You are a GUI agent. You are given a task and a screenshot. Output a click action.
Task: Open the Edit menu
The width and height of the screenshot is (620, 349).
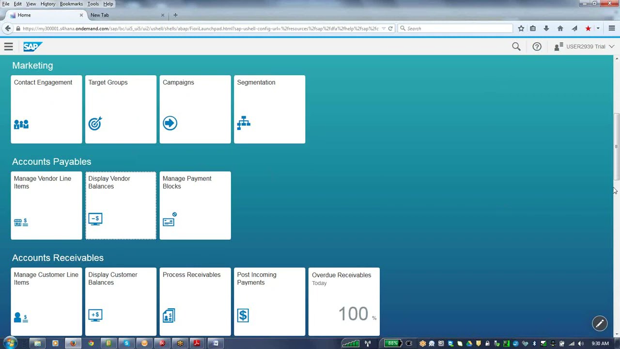point(17,4)
